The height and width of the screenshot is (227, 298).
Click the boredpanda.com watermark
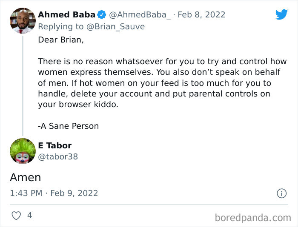pos(253,218)
